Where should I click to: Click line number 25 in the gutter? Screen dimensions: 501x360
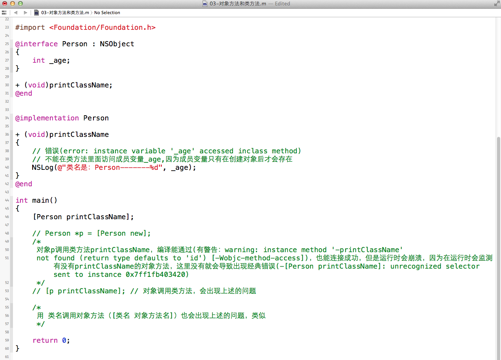click(7, 44)
